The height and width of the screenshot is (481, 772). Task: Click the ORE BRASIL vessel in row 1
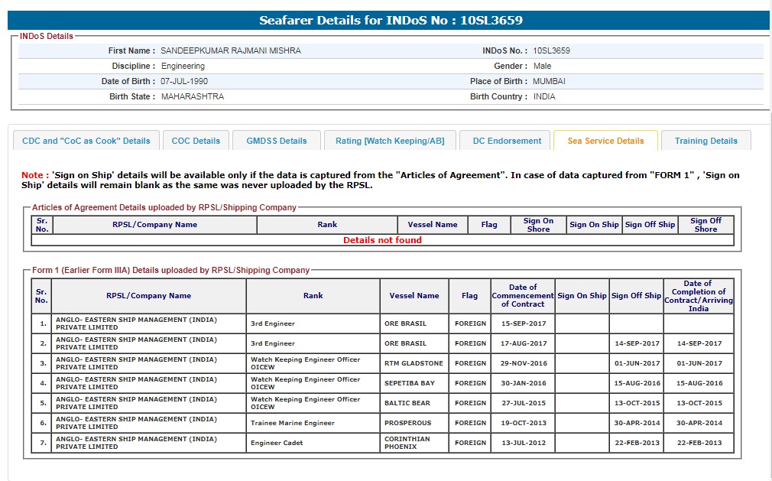(x=405, y=323)
